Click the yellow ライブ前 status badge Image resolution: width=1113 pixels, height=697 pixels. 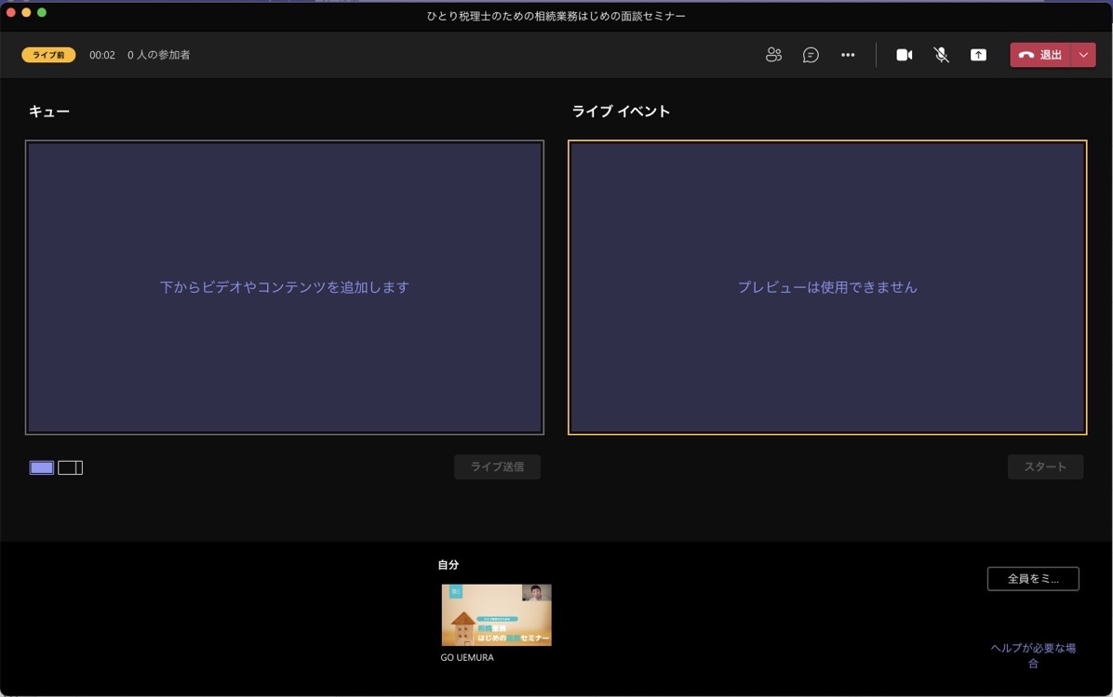pos(48,55)
